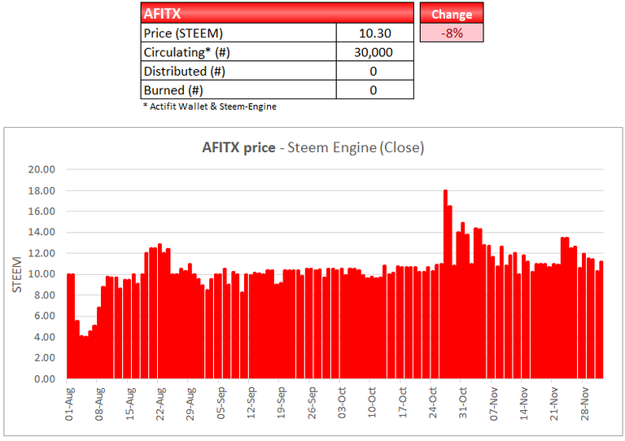Viewport: 625px width, 441px height.
Task: Click the Price (STEEM) label cell
Action: coord(238,33)
